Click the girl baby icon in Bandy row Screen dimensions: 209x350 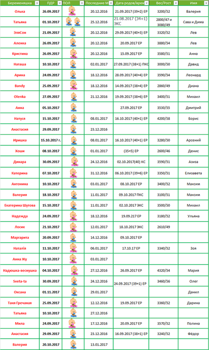coord(73,86)
